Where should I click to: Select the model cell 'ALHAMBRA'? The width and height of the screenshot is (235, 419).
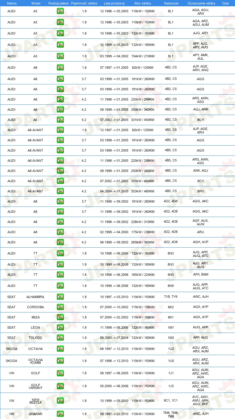[x=35, y=297]
